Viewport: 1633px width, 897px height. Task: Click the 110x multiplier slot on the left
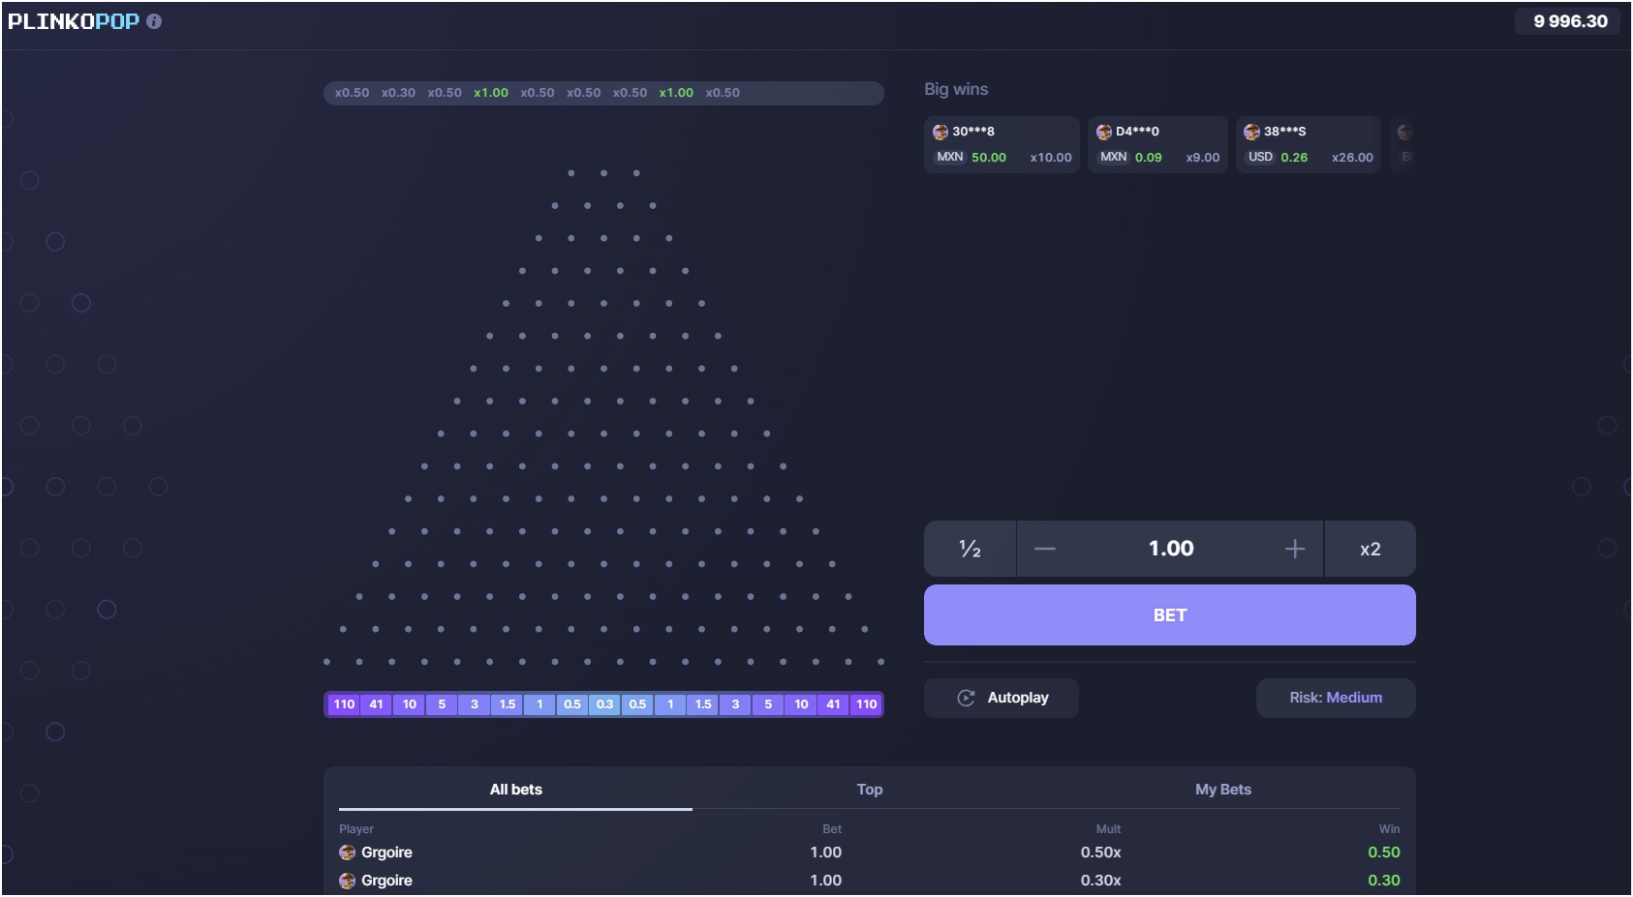[344, 704]
